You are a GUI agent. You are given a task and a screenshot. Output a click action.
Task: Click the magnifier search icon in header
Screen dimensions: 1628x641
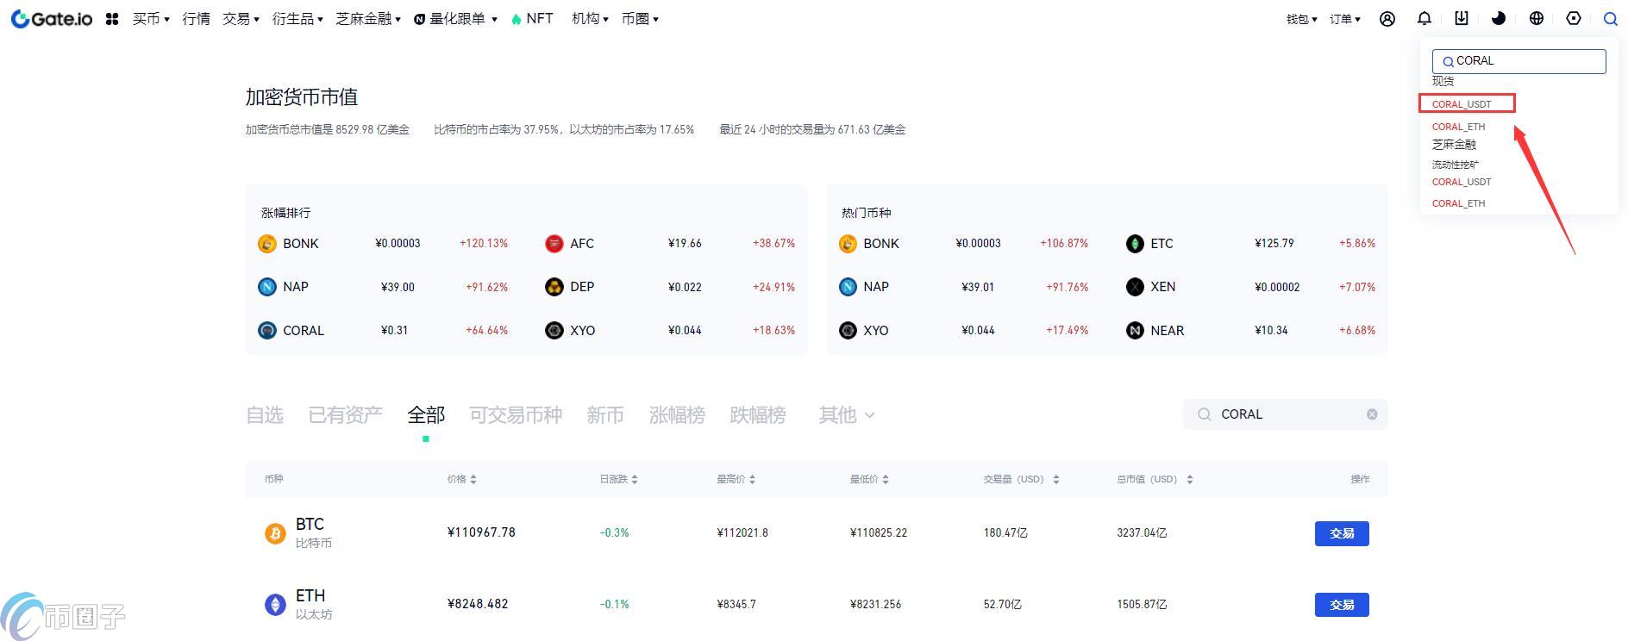(1610, 18)
